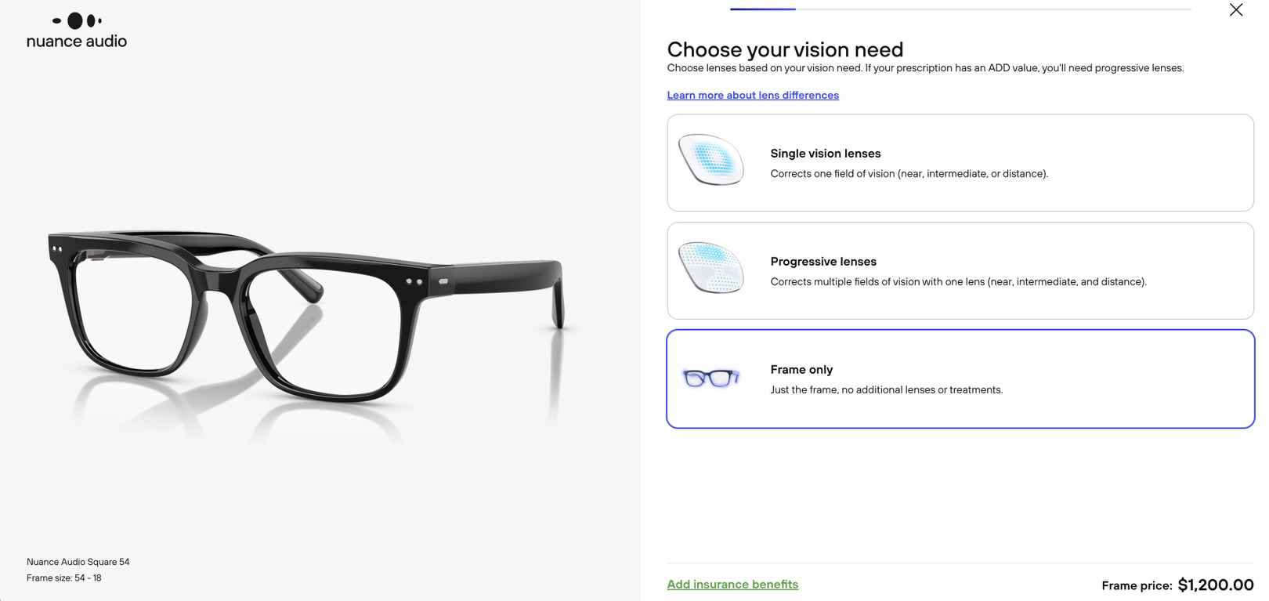
Task: Click Add insurance benefits
Action: click(x=732, y=584)
